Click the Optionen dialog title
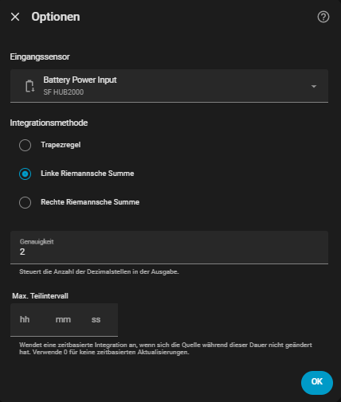Viewport: 341px width, 402px height. click(x=56, y=17)
